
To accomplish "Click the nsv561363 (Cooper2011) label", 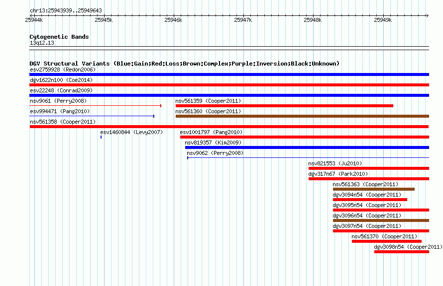I will click(365, 184).
